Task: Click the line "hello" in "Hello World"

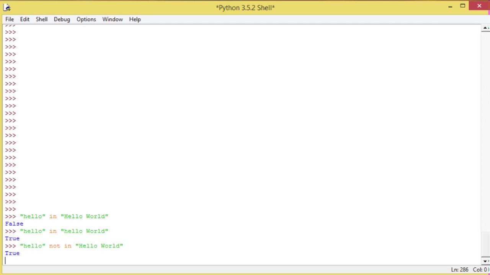Action: tap(64, 216)
